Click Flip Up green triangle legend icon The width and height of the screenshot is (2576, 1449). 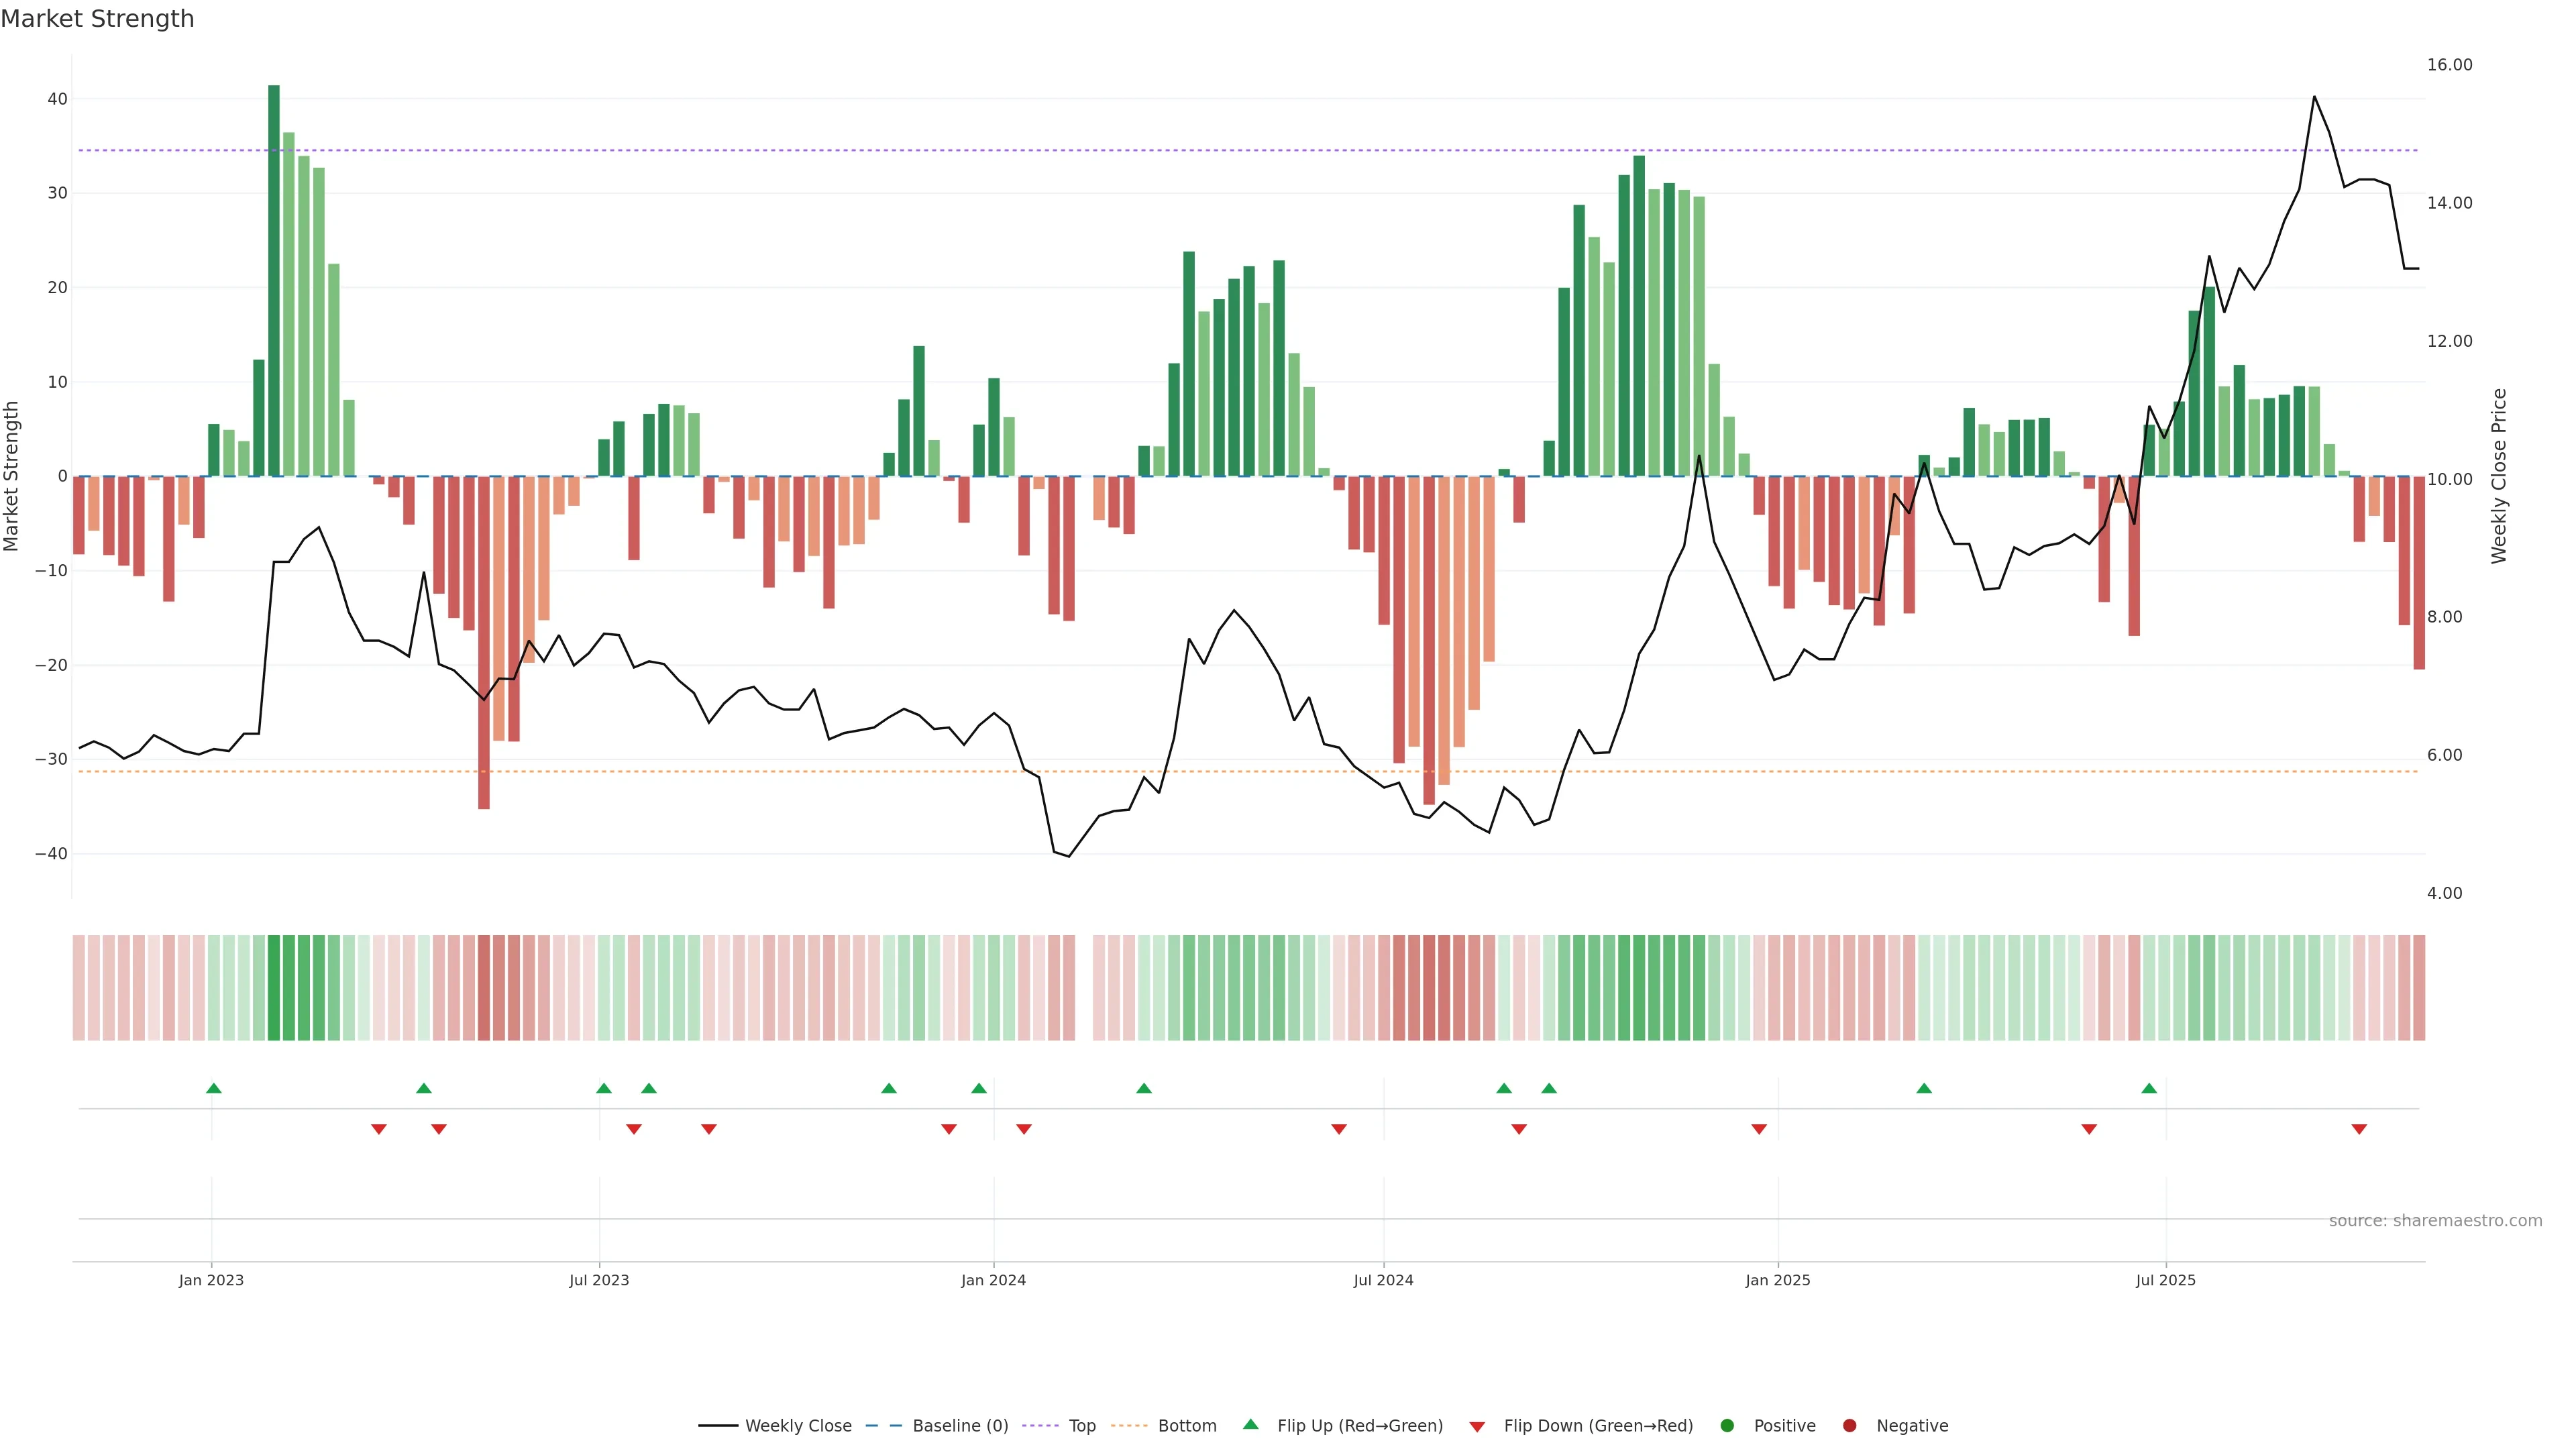(x=1250, y=1424)
